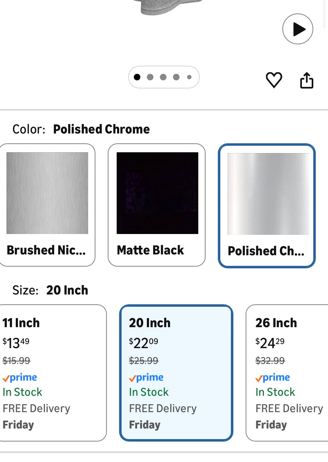Jump to the second image dot
328x462 pixels.
[x=150, y=77]
